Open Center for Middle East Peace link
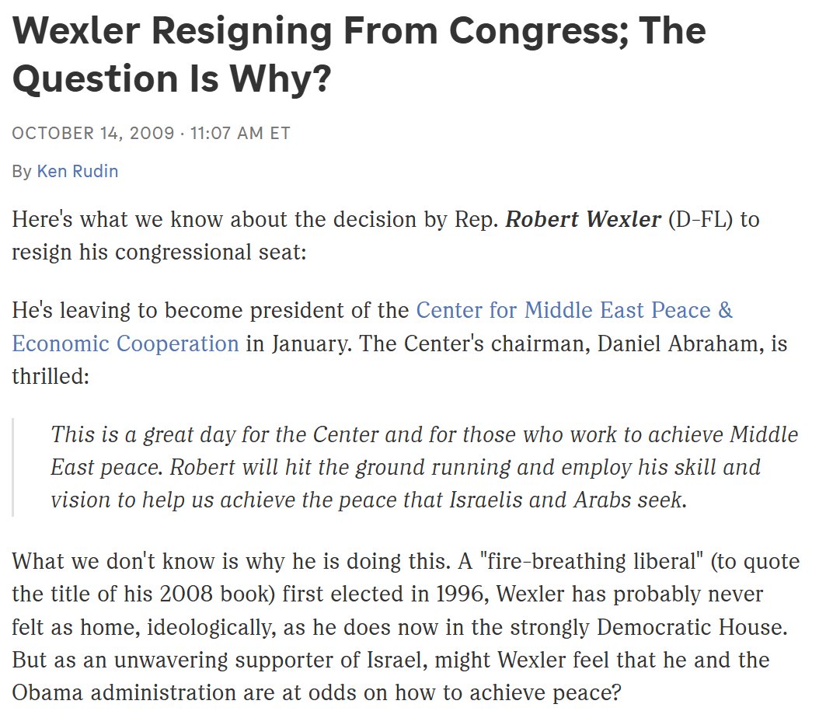The image size is (826, 718). [x=574, y=311]
